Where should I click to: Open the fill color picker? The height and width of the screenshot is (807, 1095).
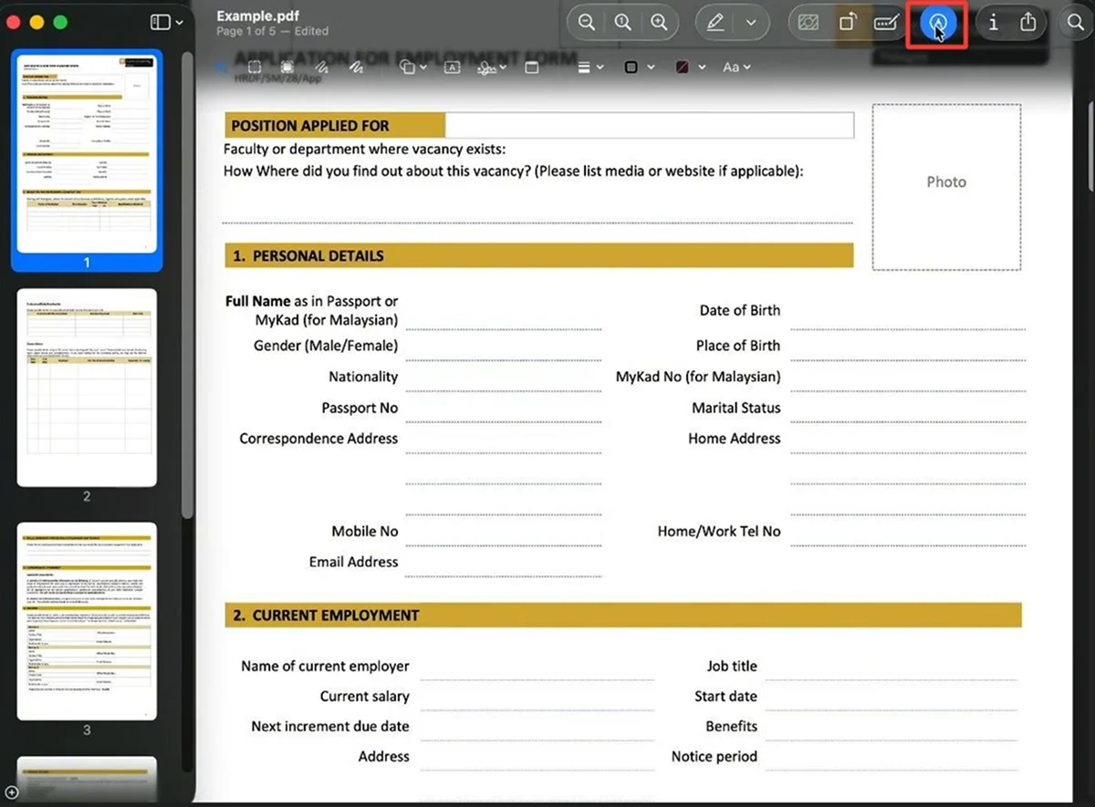691,67
